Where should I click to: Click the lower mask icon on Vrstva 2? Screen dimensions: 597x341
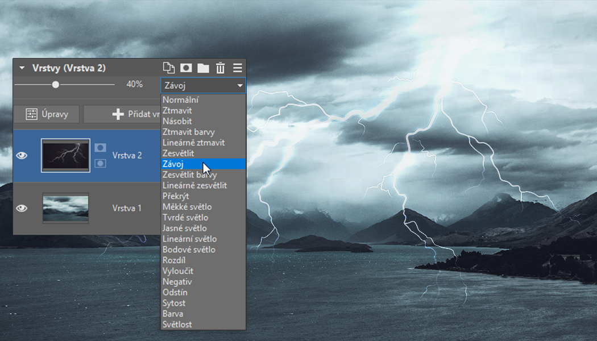(100, 163)
